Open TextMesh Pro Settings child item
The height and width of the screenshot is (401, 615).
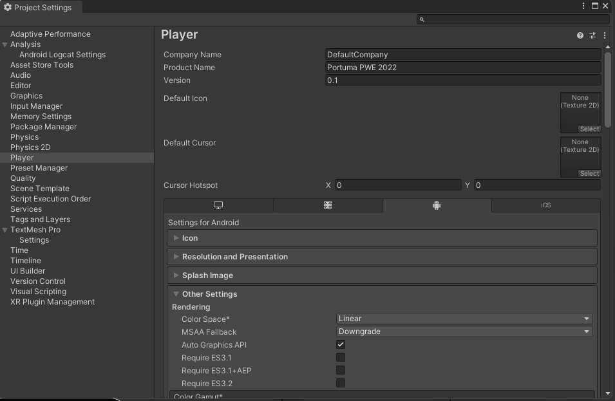click(x=34, y=240)
